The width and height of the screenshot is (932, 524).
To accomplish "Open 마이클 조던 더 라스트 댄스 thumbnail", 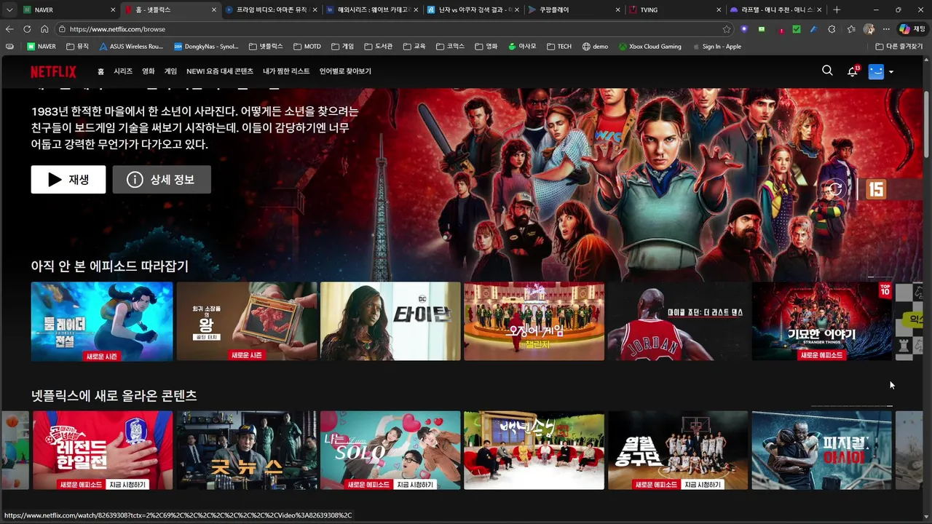I will click(x=678, y=321).
